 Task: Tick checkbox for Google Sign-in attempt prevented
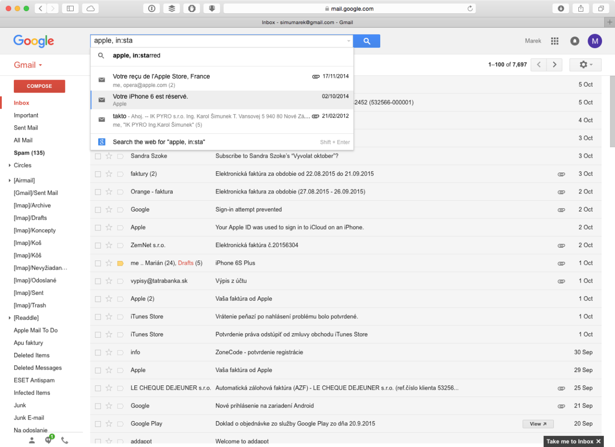click(98, 210)
